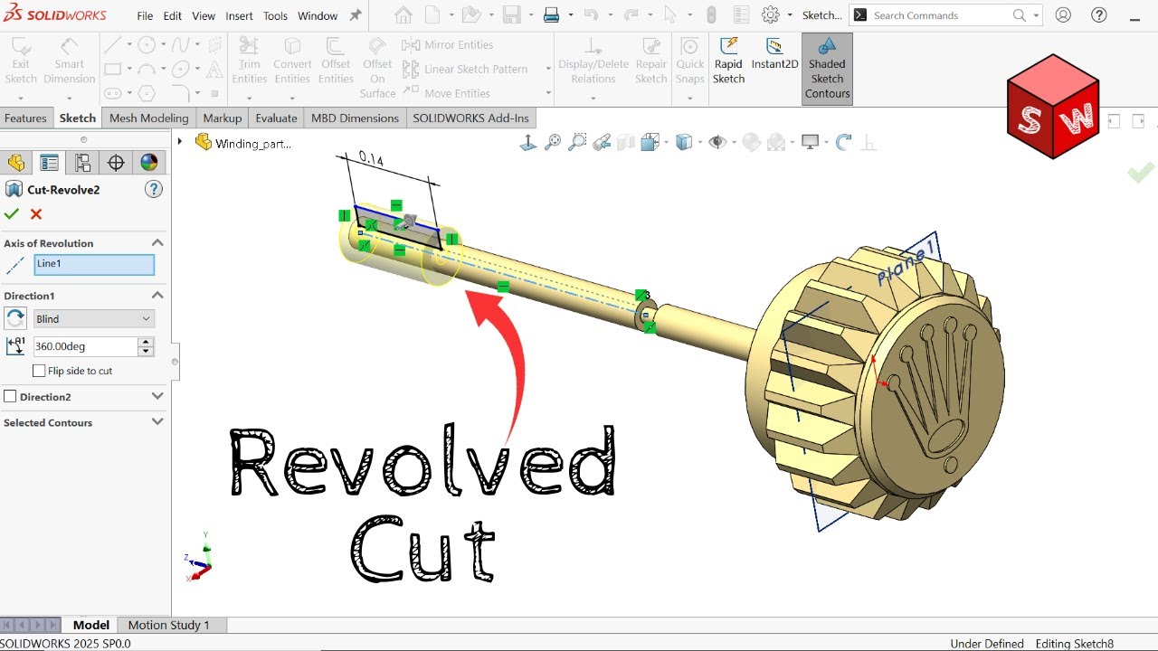This screenshot has width=1158, height=651.
Task: Cancel Cut-Revolve2 with red X
Action: (x=36, y=214)
